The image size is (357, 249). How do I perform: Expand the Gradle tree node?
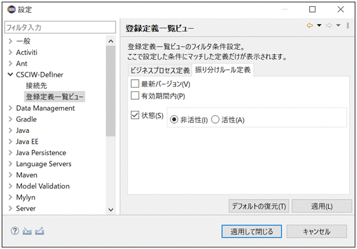[10, 119]
